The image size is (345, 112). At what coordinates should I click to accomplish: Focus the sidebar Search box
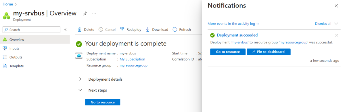[32, 30]
